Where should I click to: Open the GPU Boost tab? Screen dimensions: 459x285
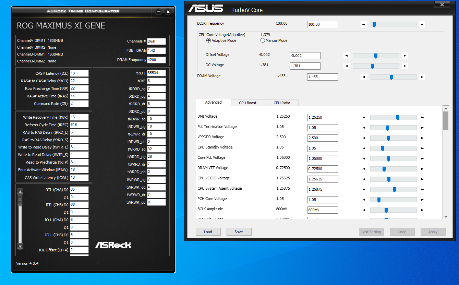point(247,103)
